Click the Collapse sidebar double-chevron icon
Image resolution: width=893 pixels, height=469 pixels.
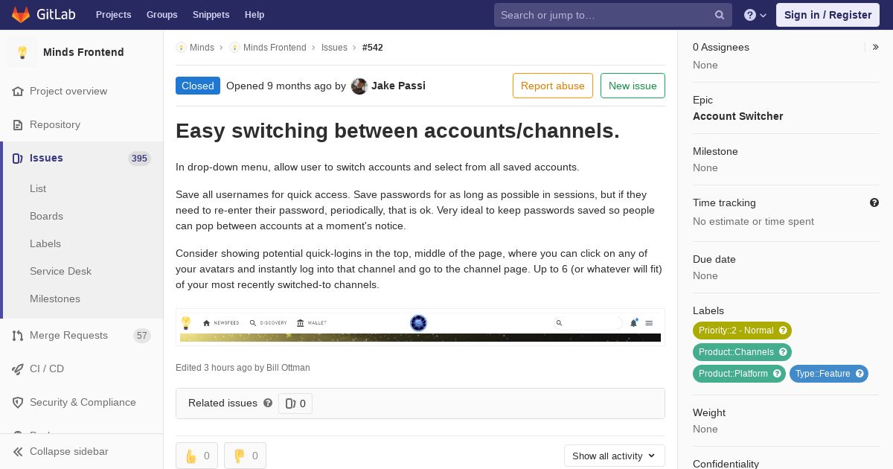point(18,451)
